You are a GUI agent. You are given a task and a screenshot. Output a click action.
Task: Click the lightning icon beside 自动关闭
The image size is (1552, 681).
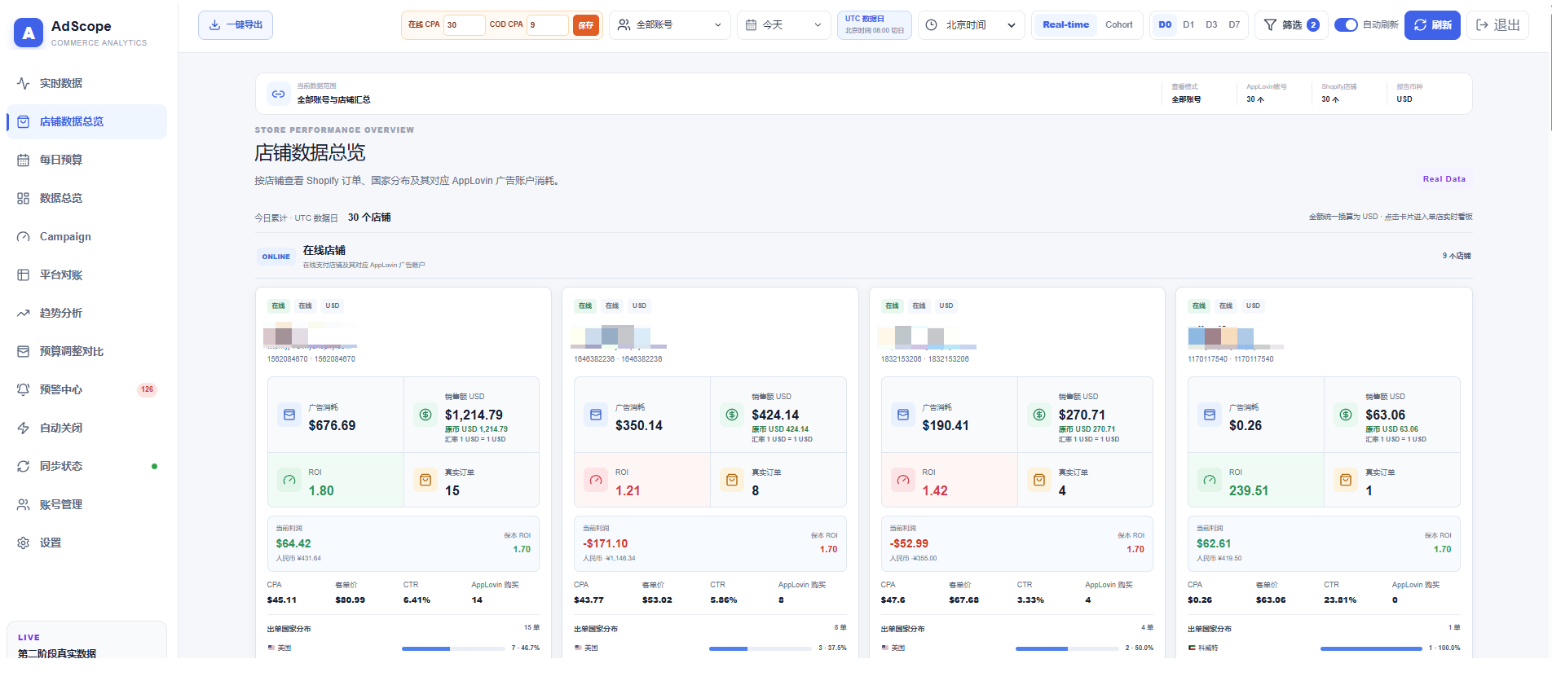(23, 428)
